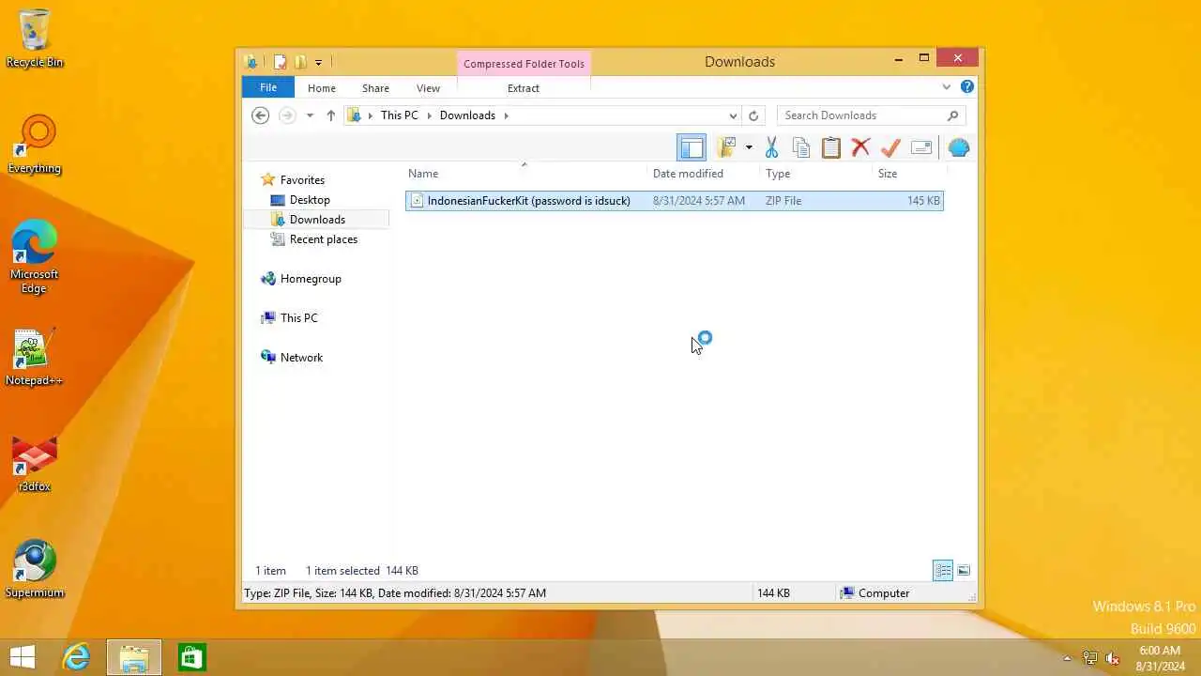Click the search magnifier icon

coord(952,115)
